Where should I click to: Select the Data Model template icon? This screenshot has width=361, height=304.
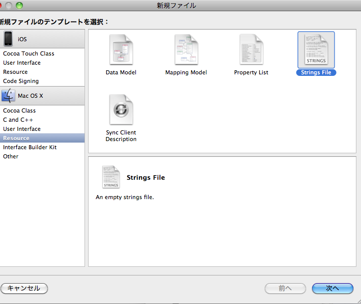(x=121, y=49)
